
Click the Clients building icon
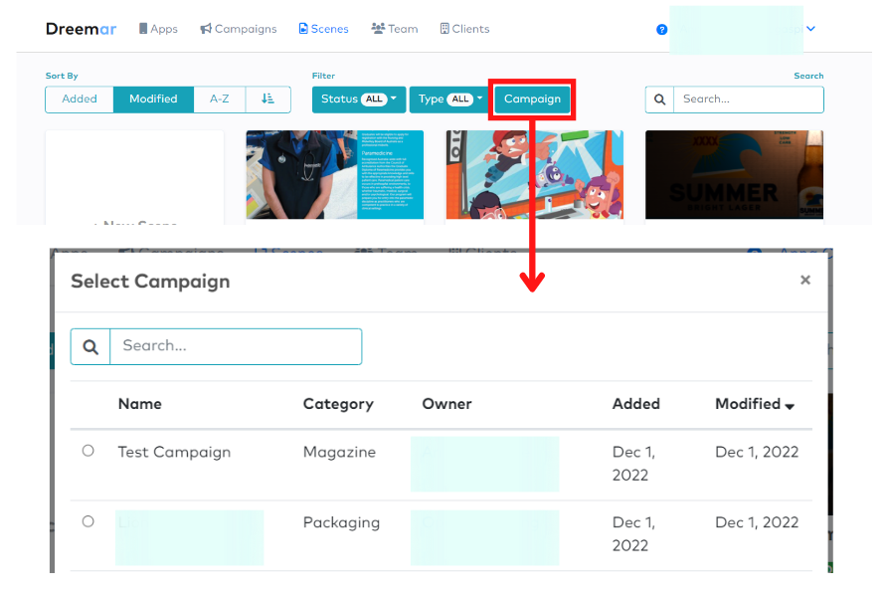point(444,28)
